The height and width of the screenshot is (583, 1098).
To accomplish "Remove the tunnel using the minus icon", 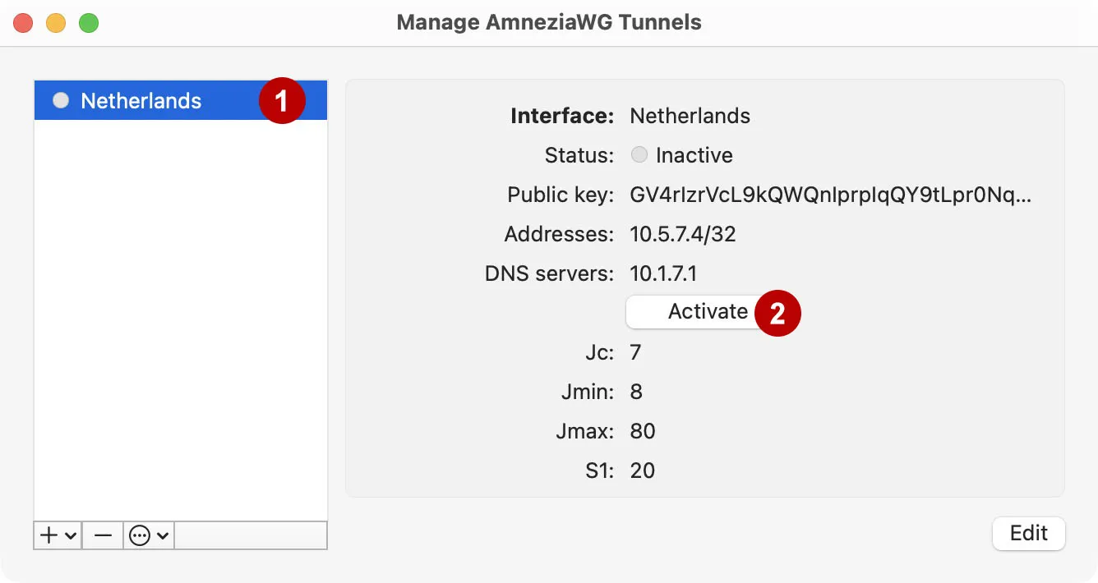I will (103, 535).
